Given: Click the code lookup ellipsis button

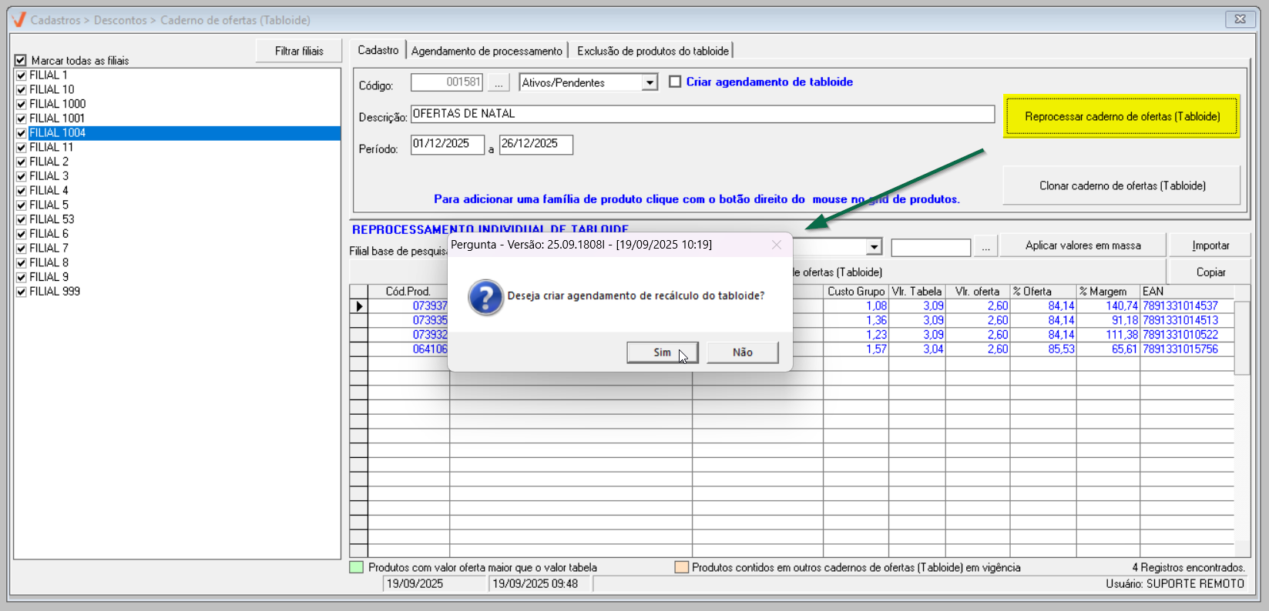Looking at the screenshot, I should 499,82.
